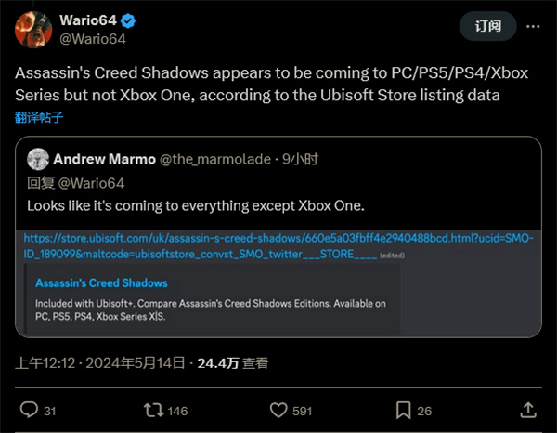
Task: Click the @Wario64 handle under name
Action: coord(93,39)
